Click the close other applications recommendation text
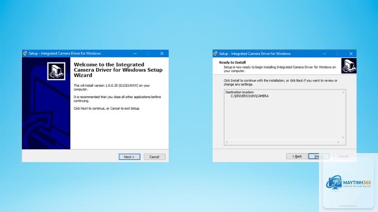Viewport: 378px width, 212px height. coord(117,99)
